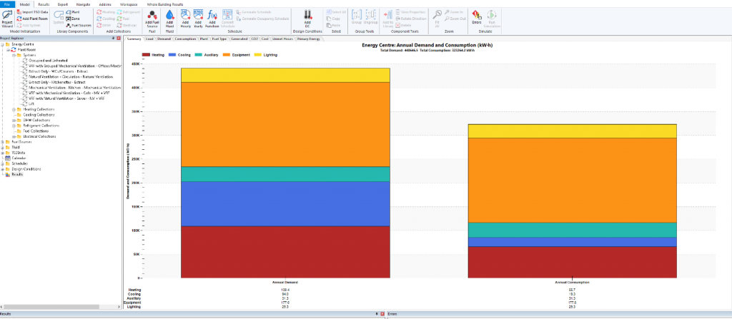The height and width of the screenshot is (319, 732).
Task: Expand the Heating Collections folder
Action: tap(13, 109)
